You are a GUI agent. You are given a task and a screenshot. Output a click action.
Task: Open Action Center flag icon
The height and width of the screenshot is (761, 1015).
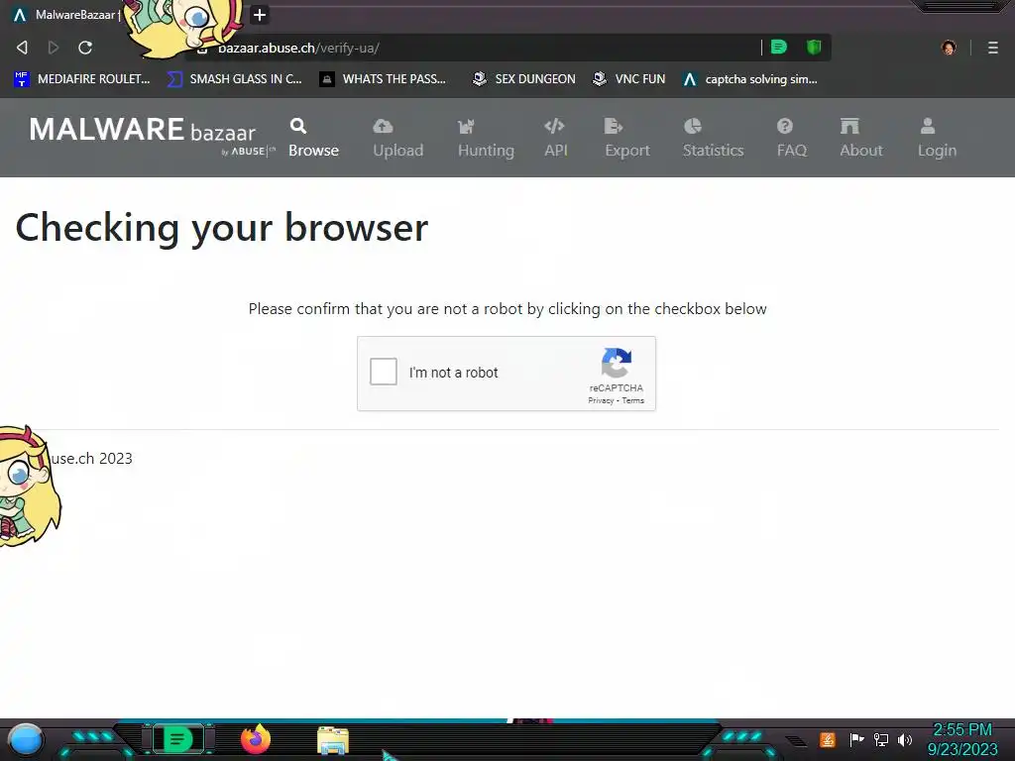pyautogui.click(x=856, y=739)
